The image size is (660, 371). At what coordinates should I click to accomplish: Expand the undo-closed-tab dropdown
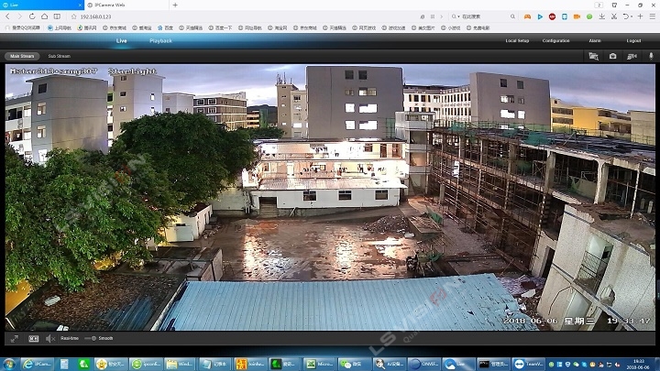632,16
